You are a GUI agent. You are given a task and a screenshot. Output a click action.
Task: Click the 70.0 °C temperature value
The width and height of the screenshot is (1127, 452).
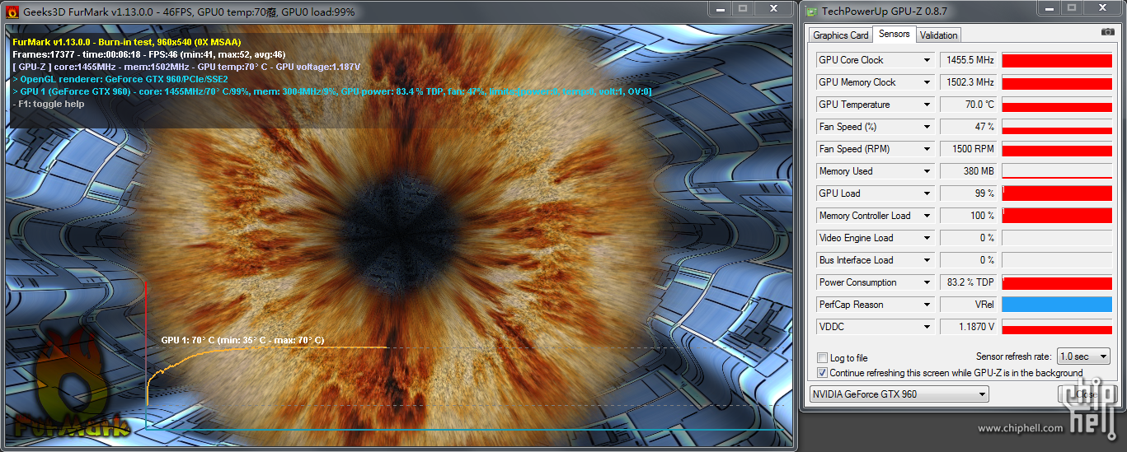click(x=969, y=105)
